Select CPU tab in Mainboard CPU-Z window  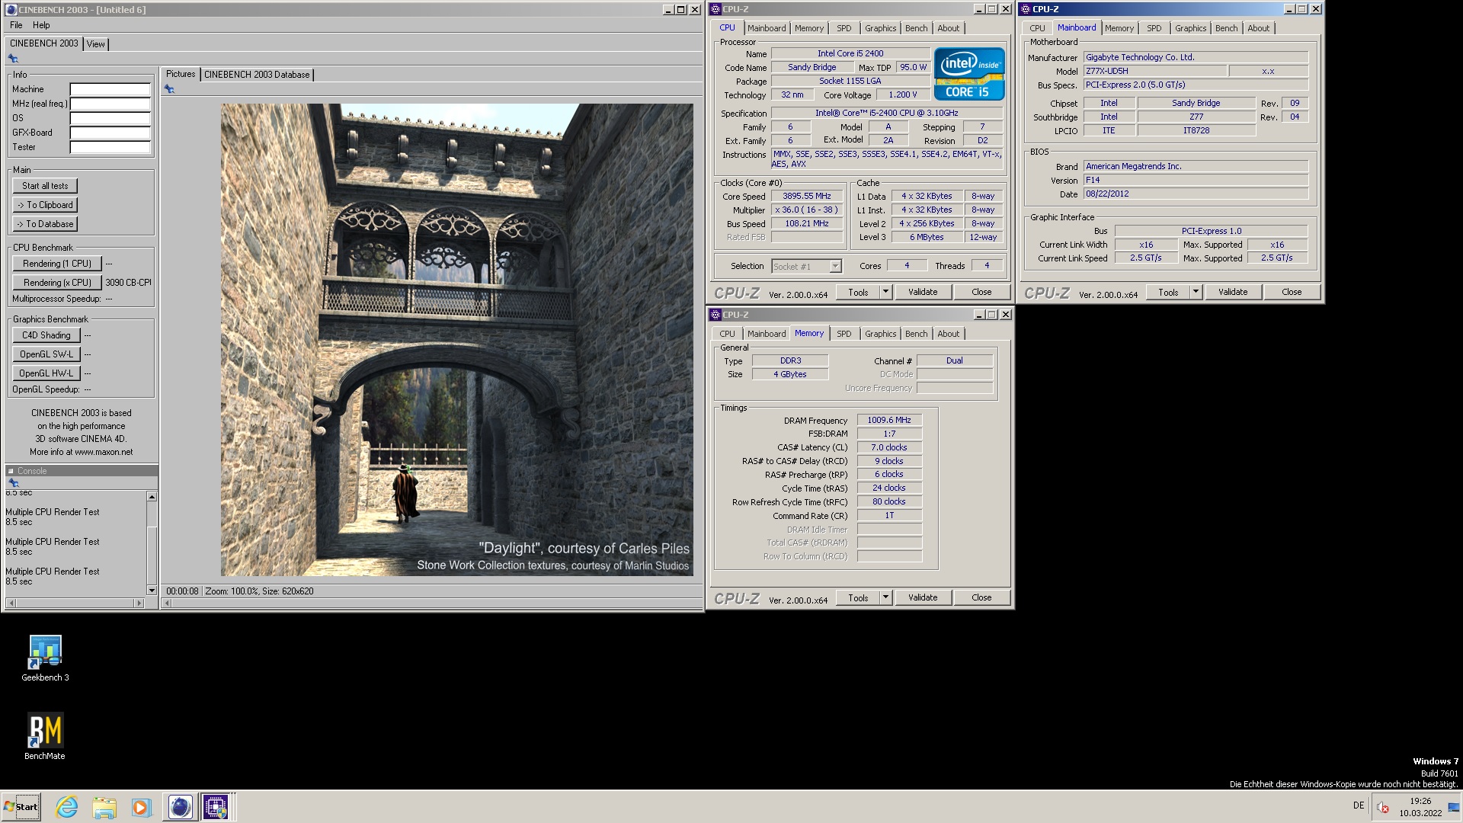pos(1037,28)
